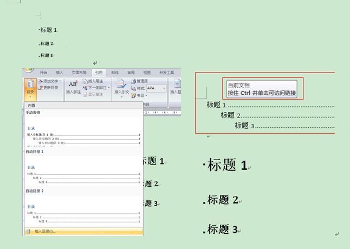Image resolution: width=350 pixels, height=249 pixels.
Task: Switch to the 开始 ribbon tab
Action: pyautogui.click(x=43, y=73)
